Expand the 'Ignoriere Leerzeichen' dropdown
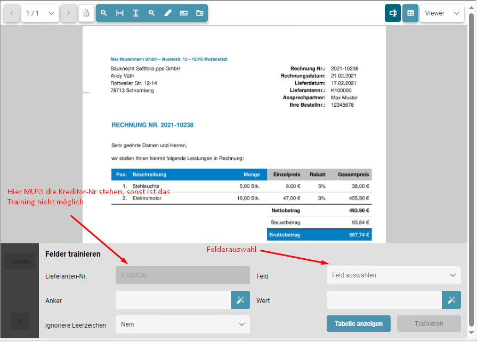The width and height of the screenshot is (477, 342). pos(182,324)
